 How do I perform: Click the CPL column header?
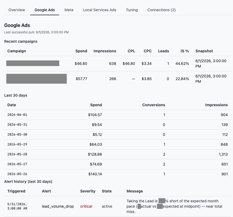[x=131, y=51]
